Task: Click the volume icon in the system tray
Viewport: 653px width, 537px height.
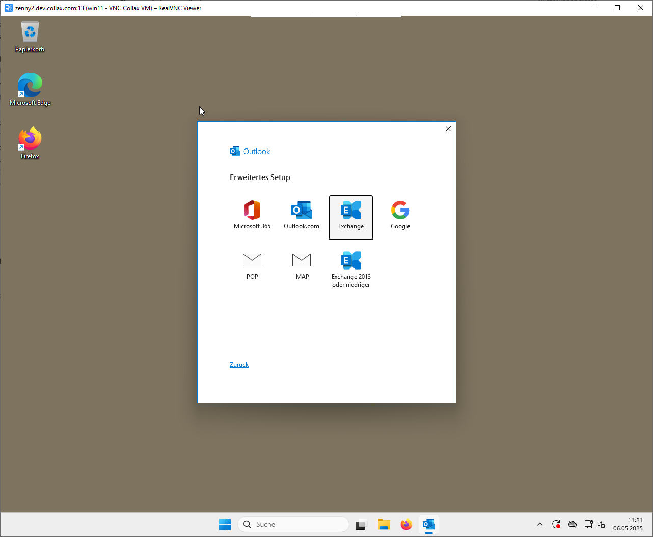Action: [x=602, y=524]
